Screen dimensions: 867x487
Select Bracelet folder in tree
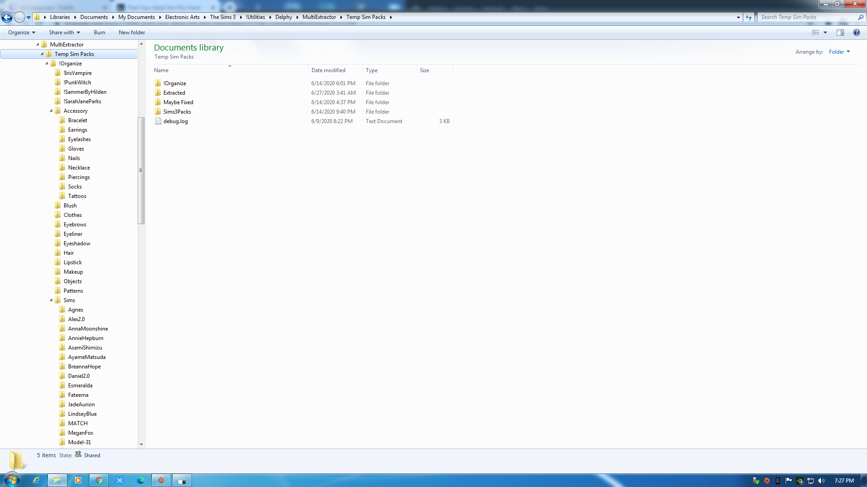tap(78, 120)
